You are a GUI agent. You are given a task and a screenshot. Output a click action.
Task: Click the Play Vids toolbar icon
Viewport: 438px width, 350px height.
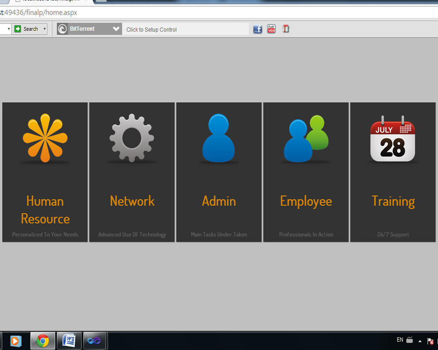pos(272,29)
